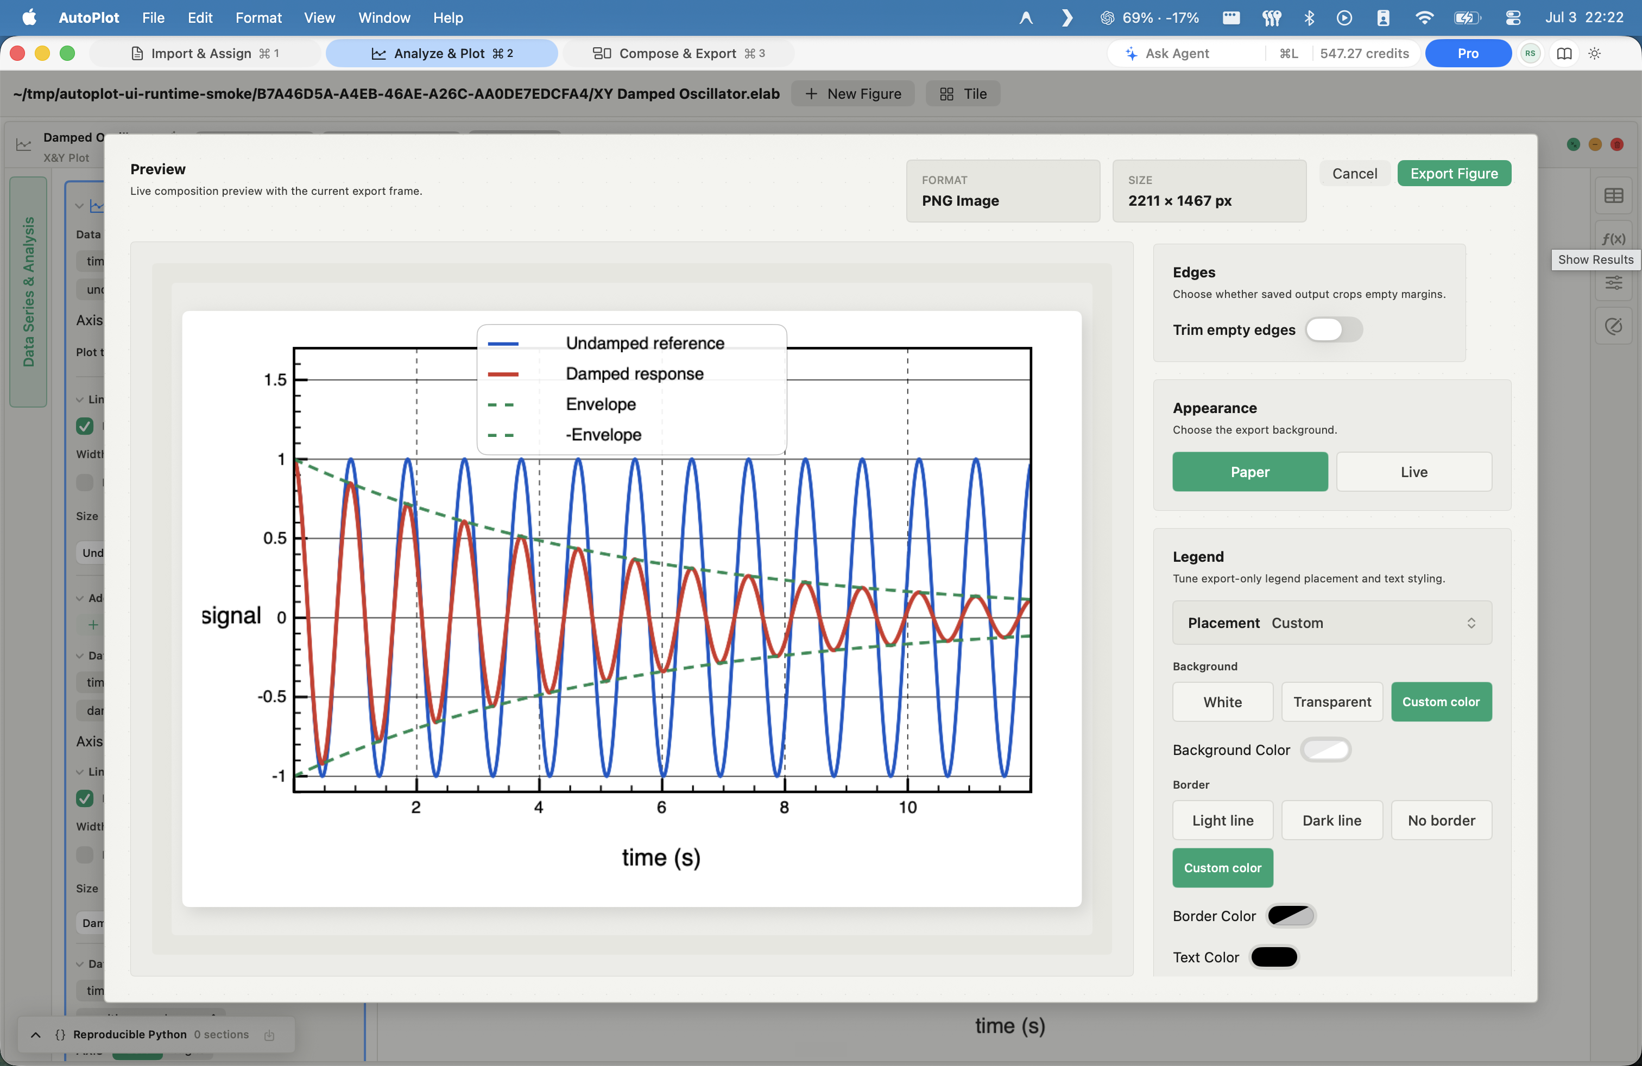The image size is (1642, 1066).
Task: Click the Export Figure button
Action: point(1454,173)
